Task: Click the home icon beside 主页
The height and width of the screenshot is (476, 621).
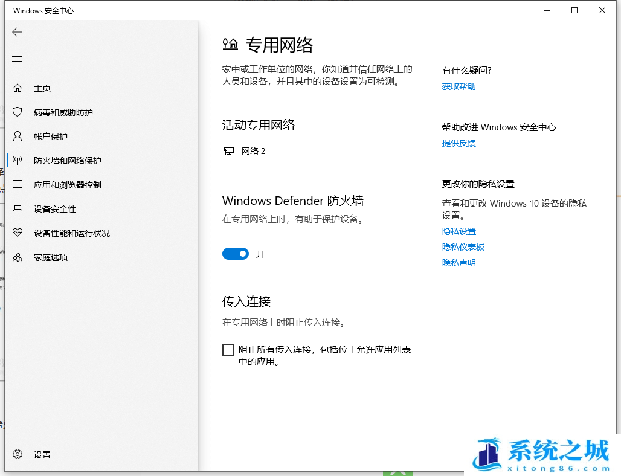Action: [x=18, y=88]
